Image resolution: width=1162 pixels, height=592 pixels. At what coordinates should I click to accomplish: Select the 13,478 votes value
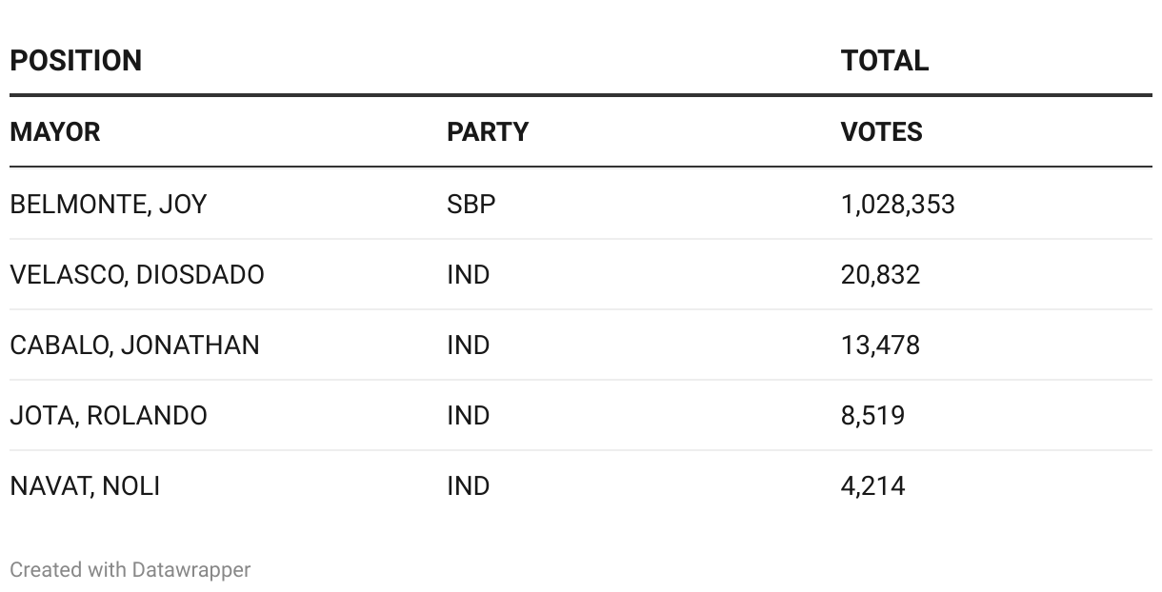click(x=880, y=345)
